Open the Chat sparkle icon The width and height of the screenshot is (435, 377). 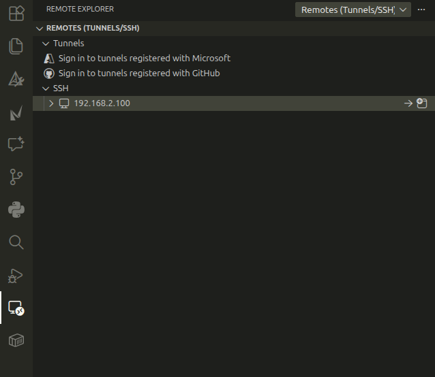(x=16, y=144)
